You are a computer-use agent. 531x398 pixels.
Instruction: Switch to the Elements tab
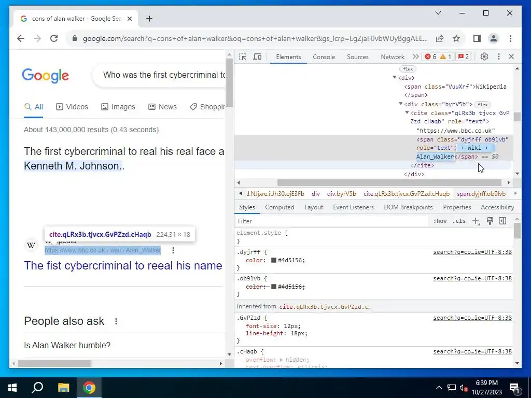click(x=288, y=57)
